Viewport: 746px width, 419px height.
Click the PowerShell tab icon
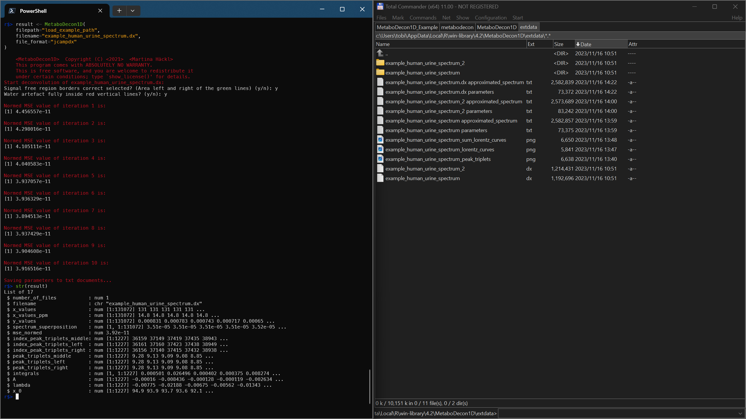point(12,11)
